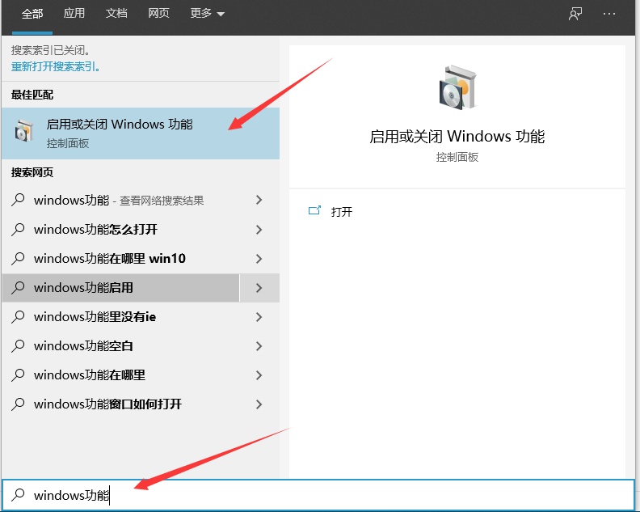Click the search input containing windows功能
Viewport: 640px width, 512px height.
[318, 495]
